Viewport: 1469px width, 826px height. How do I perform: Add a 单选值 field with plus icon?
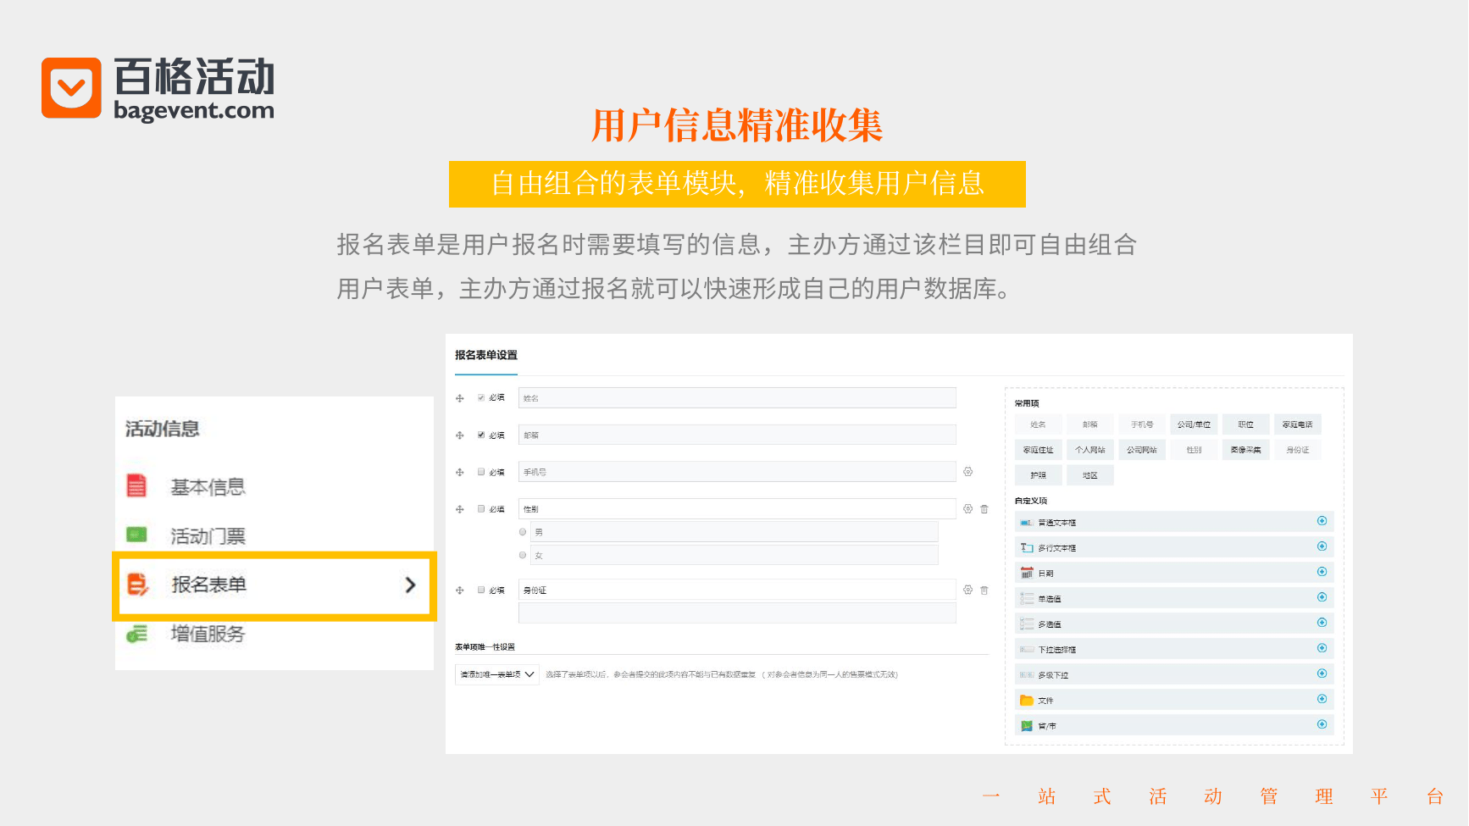tap(1322, 597)
